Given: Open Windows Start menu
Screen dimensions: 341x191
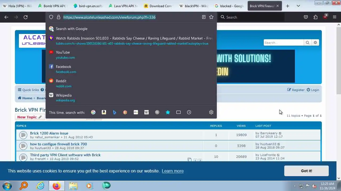Looking at the screenshot, I should 7,185.
